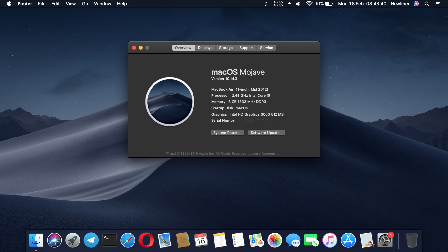This screenshot has height=252, width=448.
Task: Open Notification Center list icon
Action: (x=437, y=4)
